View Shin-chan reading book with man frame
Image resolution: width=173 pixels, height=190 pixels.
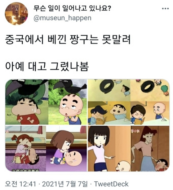[x=109, y=113]
